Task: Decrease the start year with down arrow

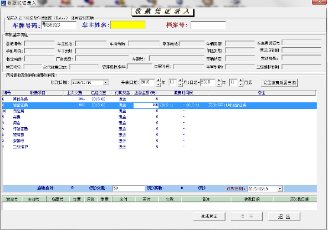Action: point(158,85)
